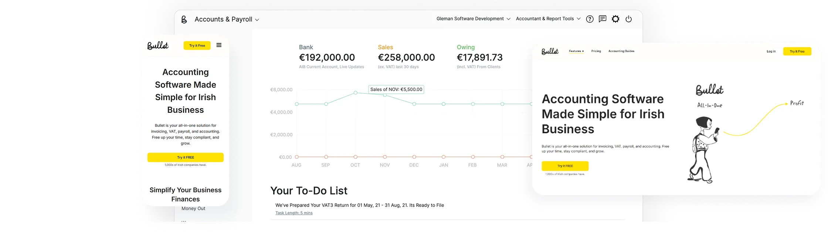The width and height of the screenshot is (831, 232).
Task: Click Your To-Do List heading
Action: [309, 191]
